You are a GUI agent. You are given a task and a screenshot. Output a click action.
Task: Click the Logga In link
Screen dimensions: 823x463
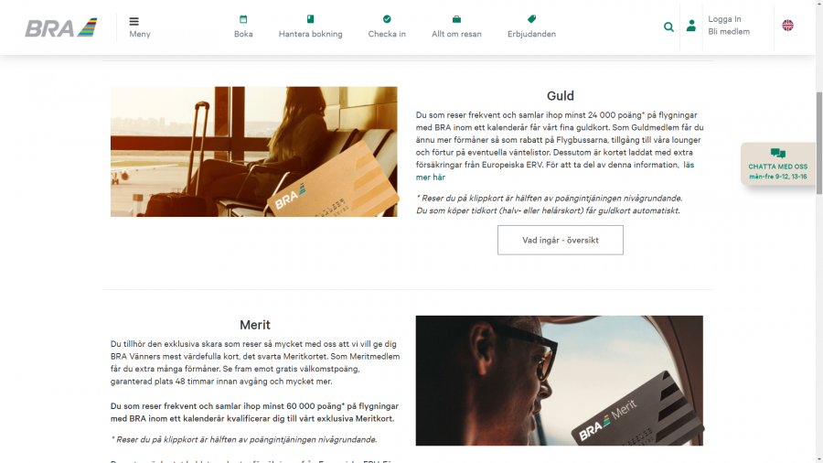tap(724, 19)
